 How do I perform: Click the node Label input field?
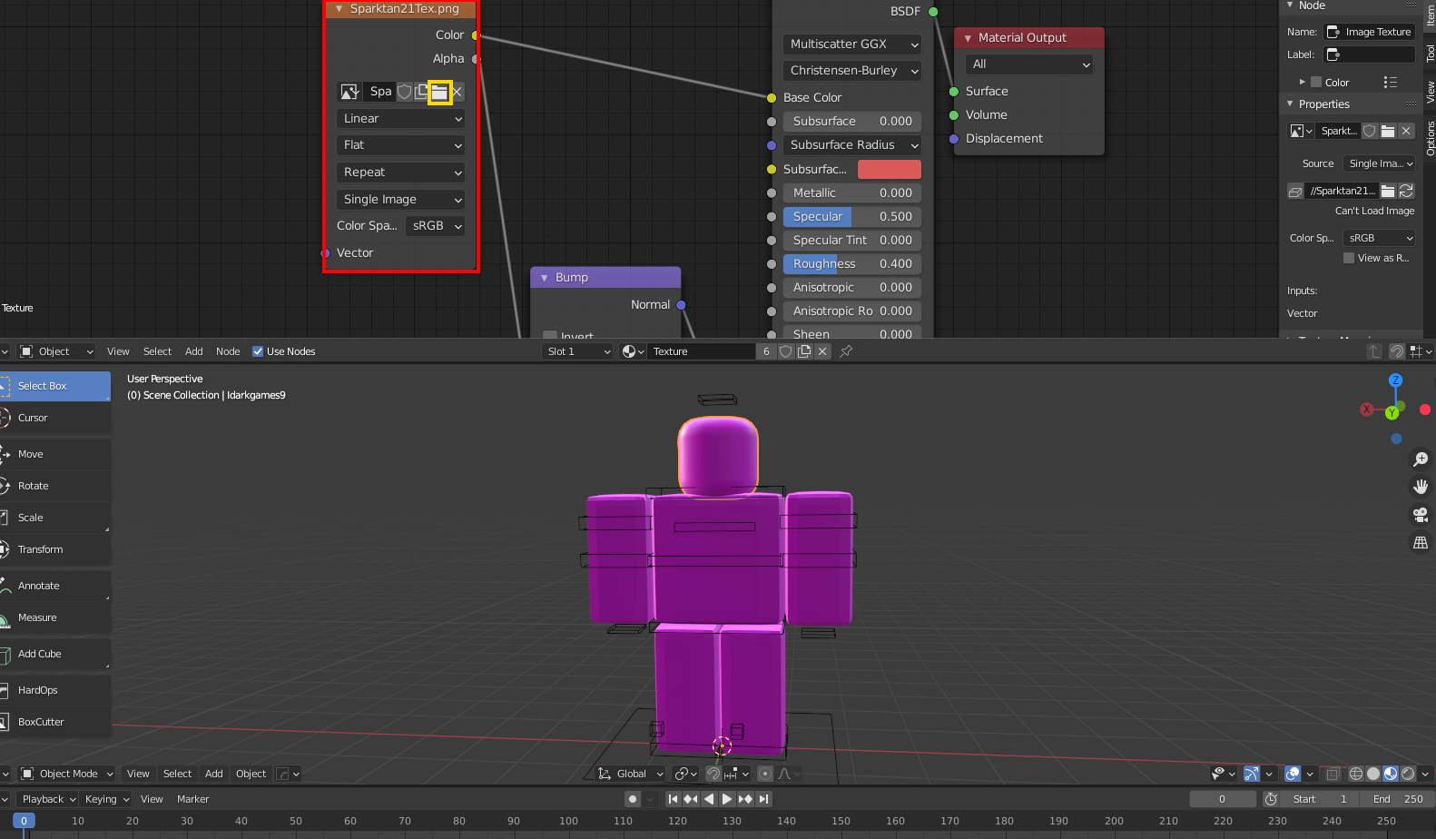pyautogui.click(x=1369, y=54)
